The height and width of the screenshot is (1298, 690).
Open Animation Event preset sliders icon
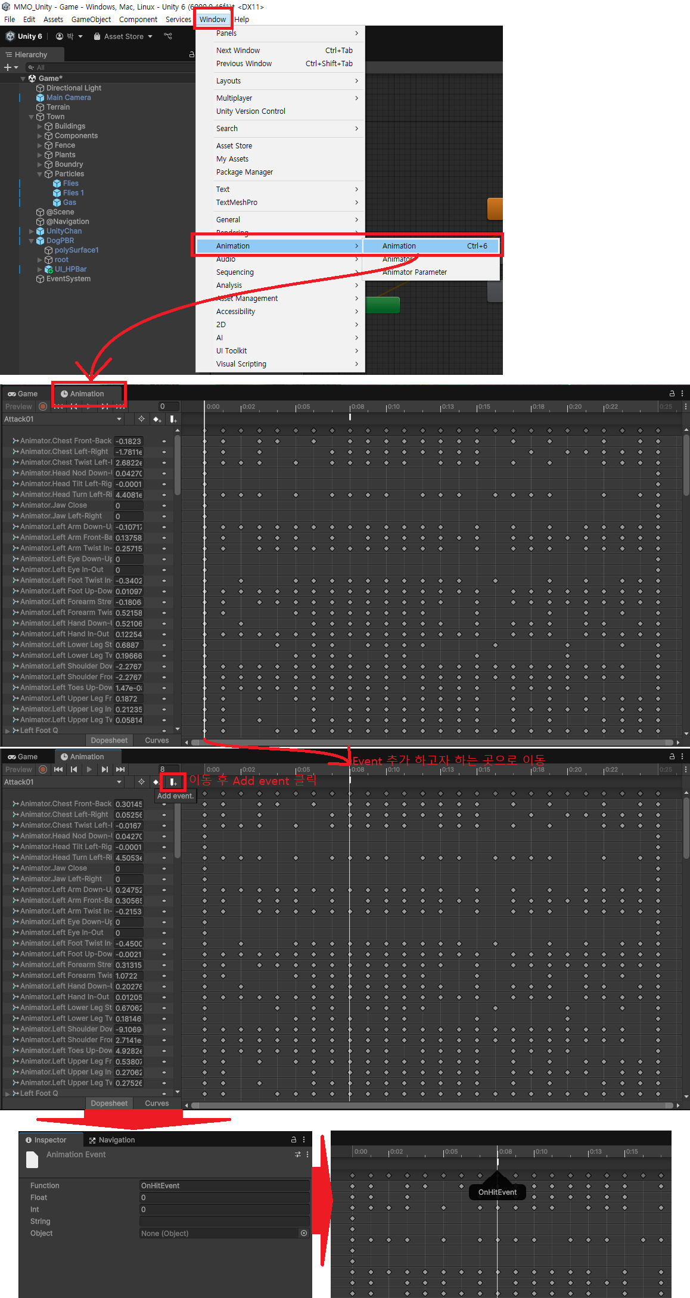[298, 1154]
